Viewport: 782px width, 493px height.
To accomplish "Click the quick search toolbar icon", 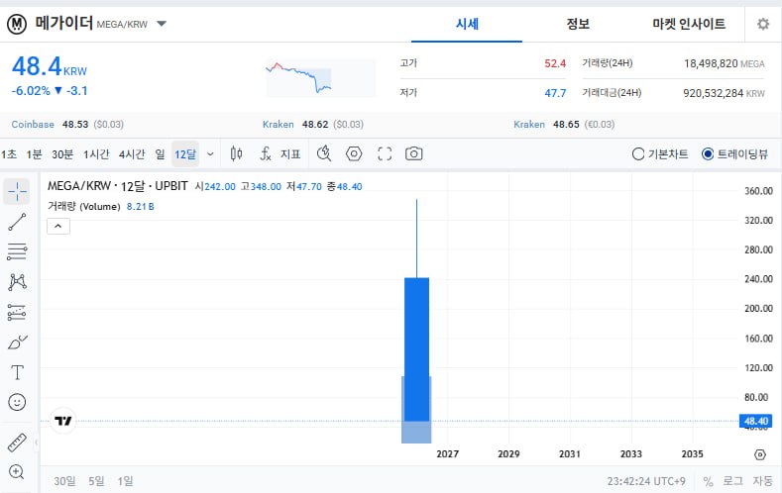I will [x=324, y=153].
